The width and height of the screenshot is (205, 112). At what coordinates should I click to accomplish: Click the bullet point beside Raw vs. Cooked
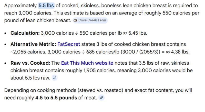pyautogui.click(x=5, y=63)
